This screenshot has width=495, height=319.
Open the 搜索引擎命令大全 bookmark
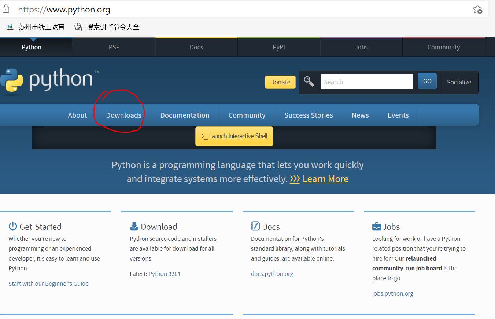[x=107, y=27]
